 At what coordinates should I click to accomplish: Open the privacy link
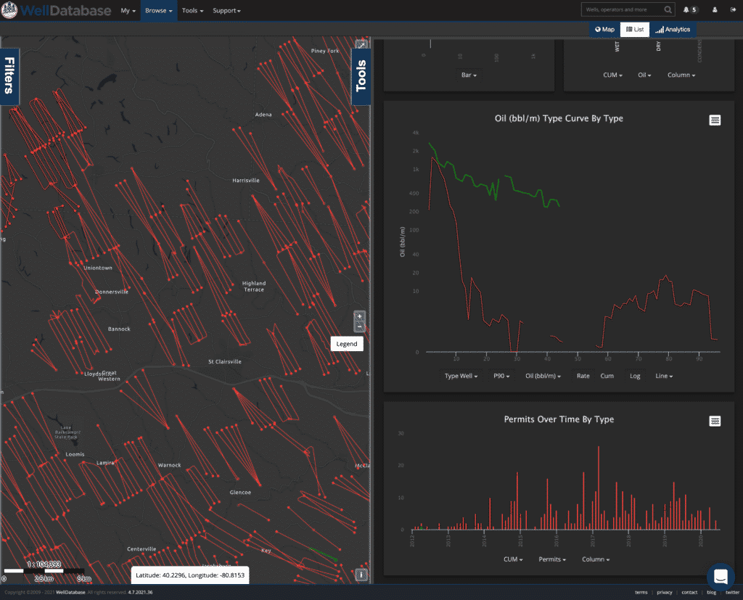[665, 593]
